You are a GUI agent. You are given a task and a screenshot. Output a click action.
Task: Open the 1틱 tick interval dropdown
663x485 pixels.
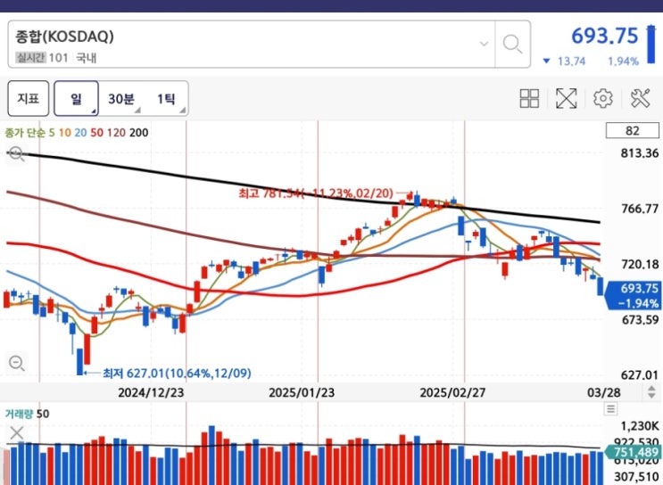tap(167, 99)
